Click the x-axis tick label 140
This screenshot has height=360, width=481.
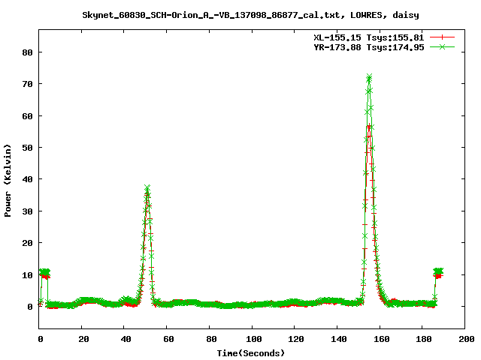[339, 339]
